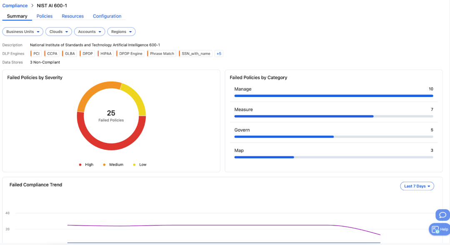Select the Summary tab
The image size is (450, 245).
(x=17, y=16)
